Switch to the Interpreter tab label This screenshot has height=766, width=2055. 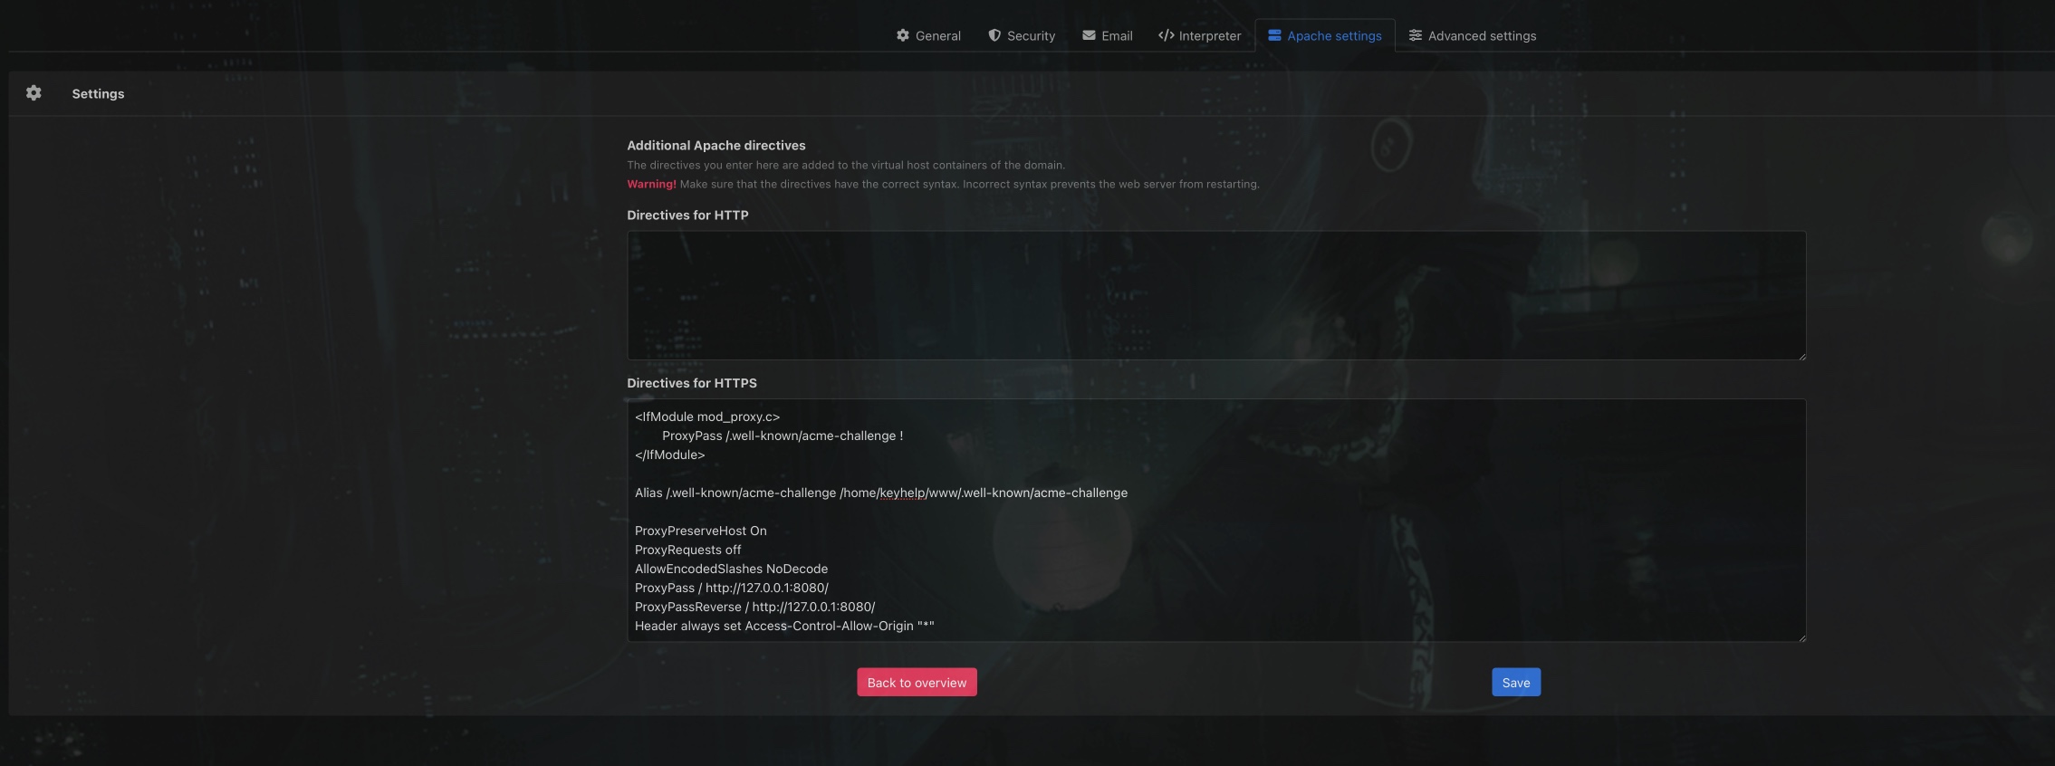tap(1209, 36)
